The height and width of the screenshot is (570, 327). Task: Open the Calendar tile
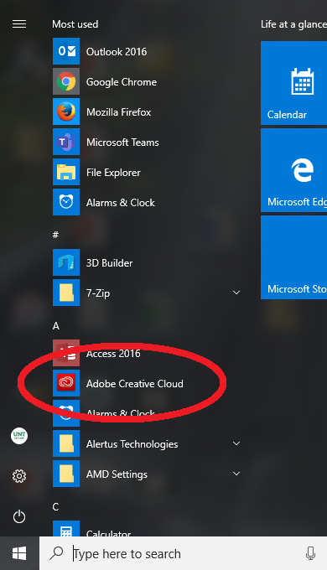point(294,83)
